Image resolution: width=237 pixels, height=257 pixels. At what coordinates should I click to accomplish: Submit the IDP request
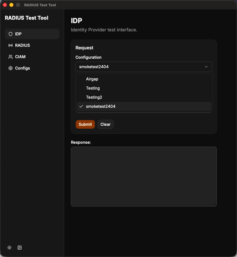pyautogui.click(x=85, y=124)
